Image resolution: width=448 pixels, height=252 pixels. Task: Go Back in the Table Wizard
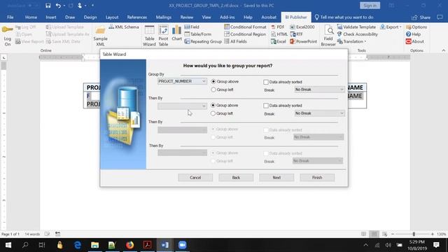236,177
